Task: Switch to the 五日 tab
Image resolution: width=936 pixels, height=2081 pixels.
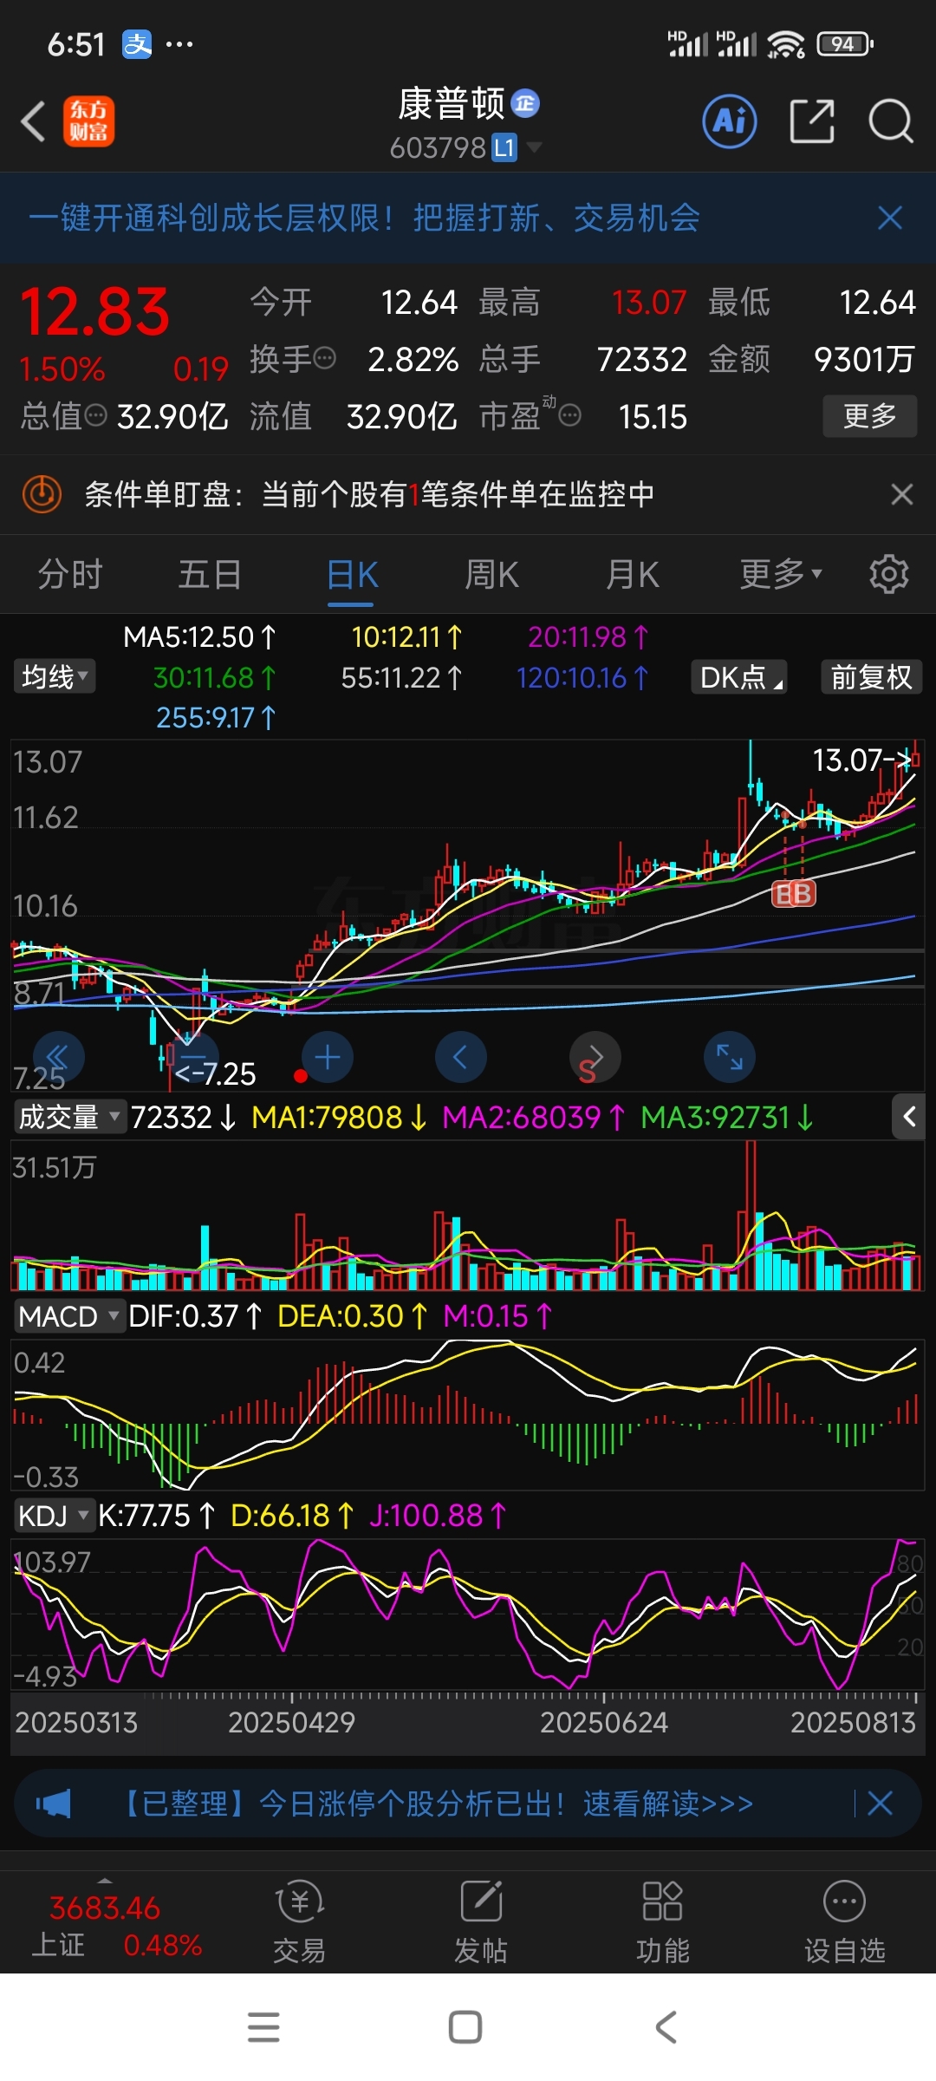Action: point(210,574)
